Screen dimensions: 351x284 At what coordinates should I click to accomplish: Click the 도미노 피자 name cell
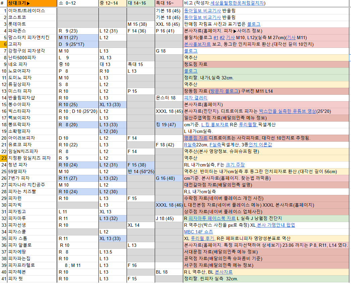click(x=32, y=78)
